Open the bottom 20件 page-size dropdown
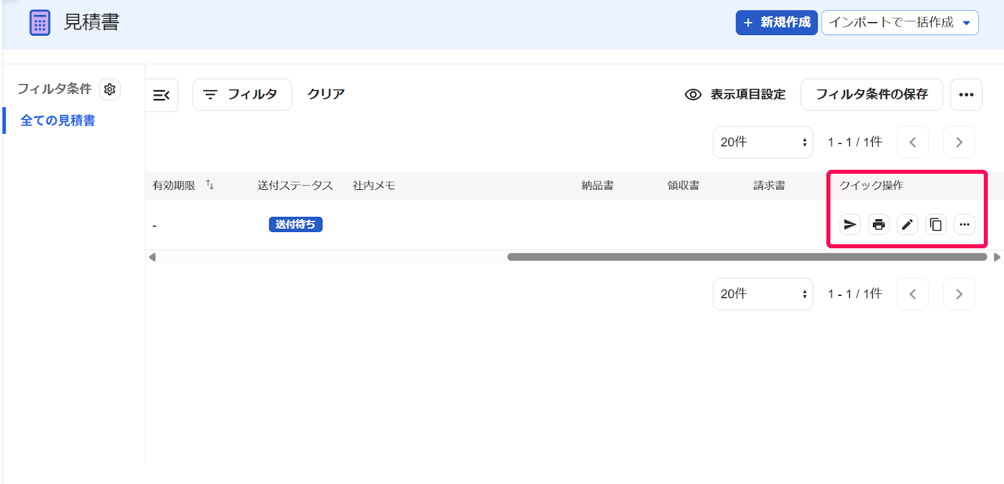The height and width of the screenshot is (484, 1004). pyautogui.click(x=763, y=294)
